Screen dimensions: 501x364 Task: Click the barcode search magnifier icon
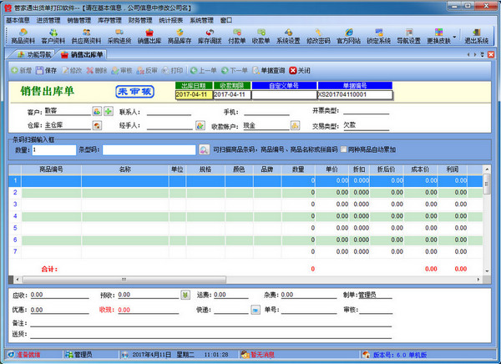(x=204, y=149)
